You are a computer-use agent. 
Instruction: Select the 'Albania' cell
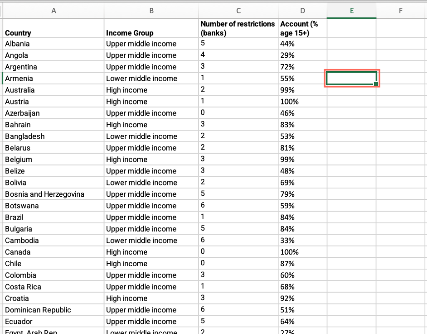click(53, 44)
